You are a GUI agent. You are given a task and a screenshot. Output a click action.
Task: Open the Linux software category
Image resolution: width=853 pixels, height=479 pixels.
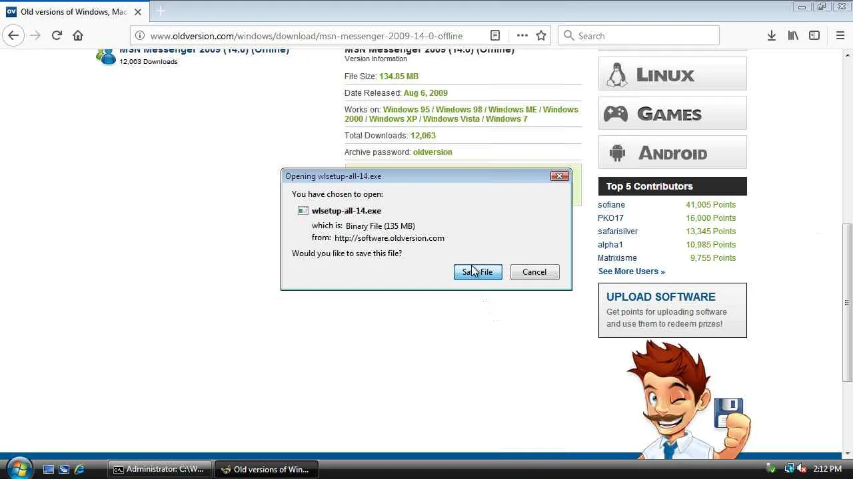[x=672, y=74]
